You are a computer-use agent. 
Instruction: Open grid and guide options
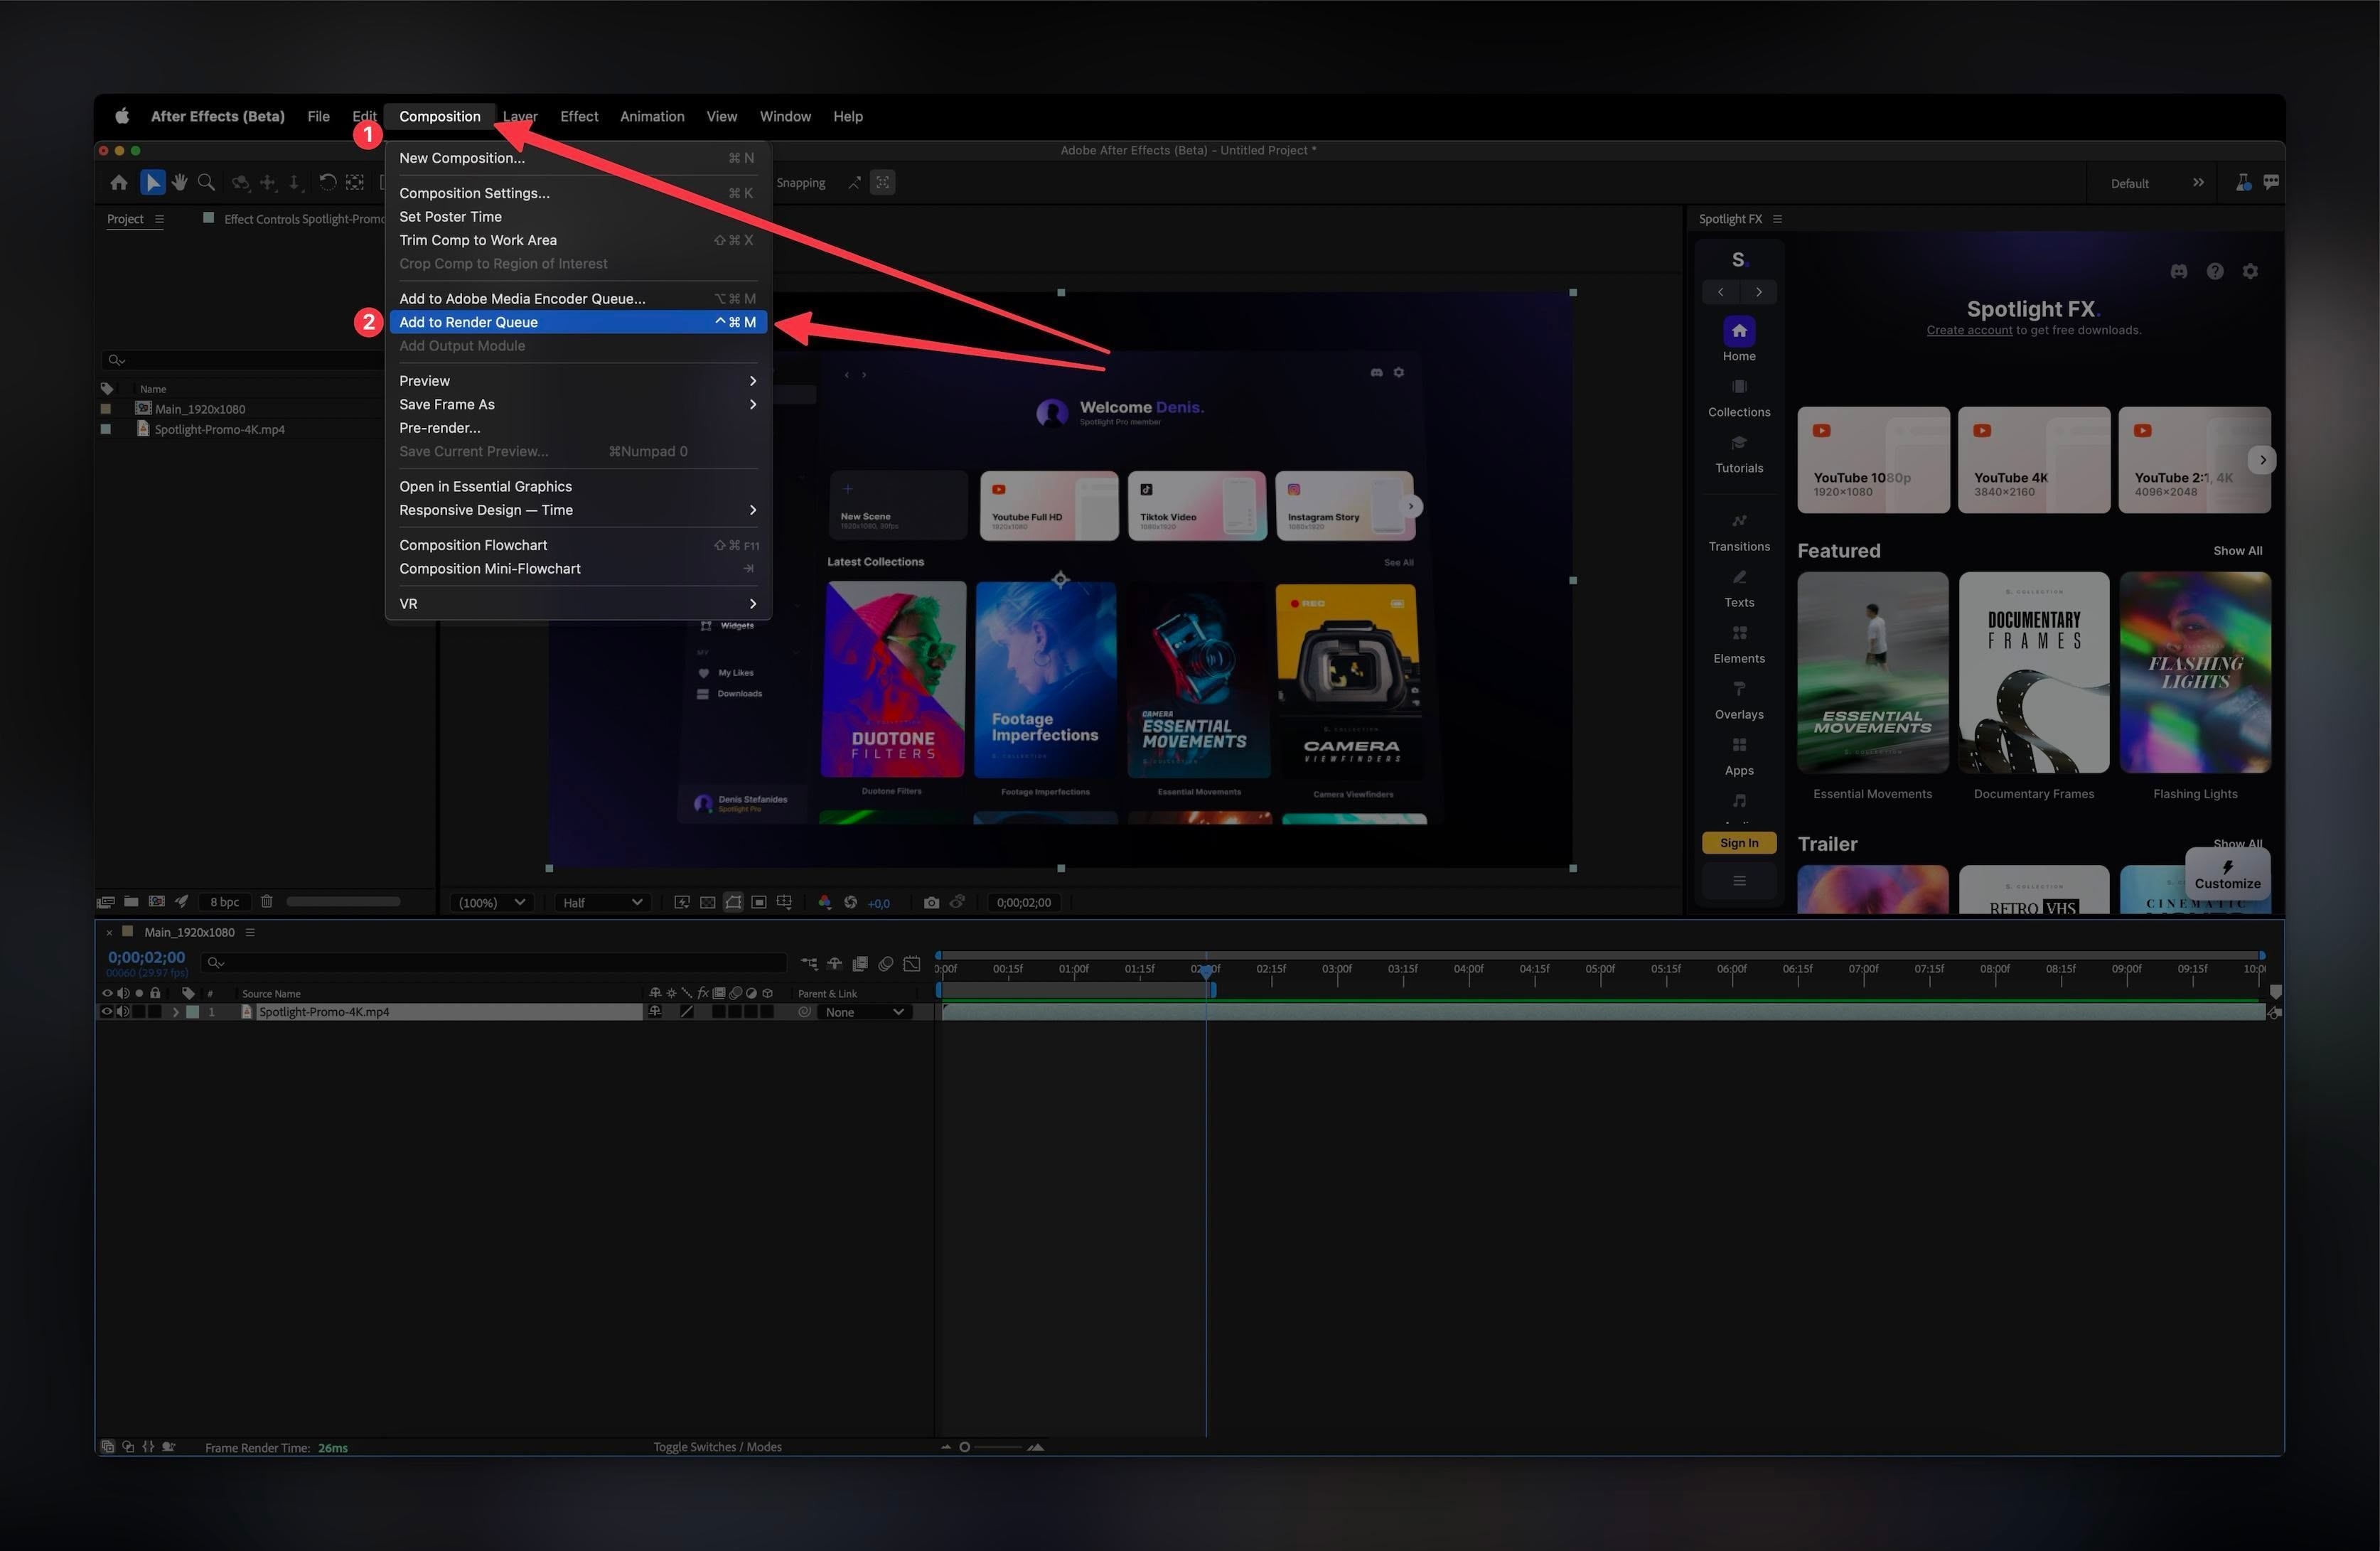(784, 902)
